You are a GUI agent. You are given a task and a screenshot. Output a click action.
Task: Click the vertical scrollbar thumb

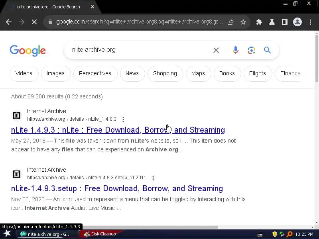point(317,58)
